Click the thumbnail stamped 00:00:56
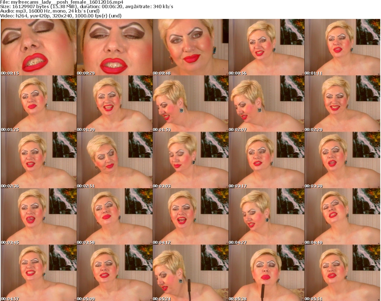Viewport: 381px width, 301px height. click(x=266, y=47)
